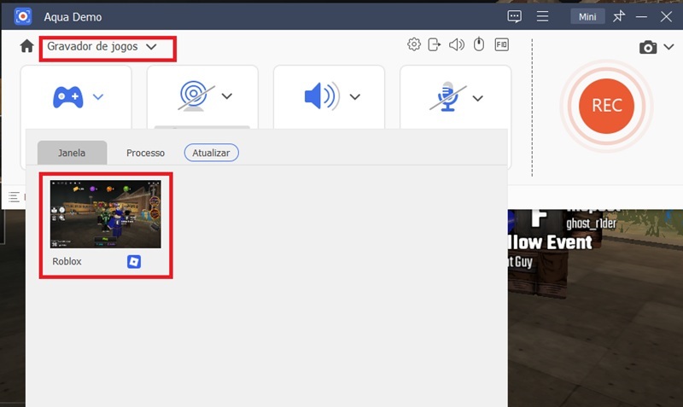Click the Atualizar refresh button

tap(211, 153)
